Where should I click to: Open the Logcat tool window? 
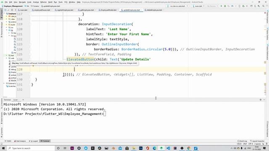point(34,141)
